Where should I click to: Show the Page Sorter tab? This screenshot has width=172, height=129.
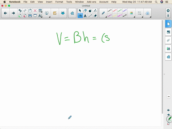(x=168, y=24)
